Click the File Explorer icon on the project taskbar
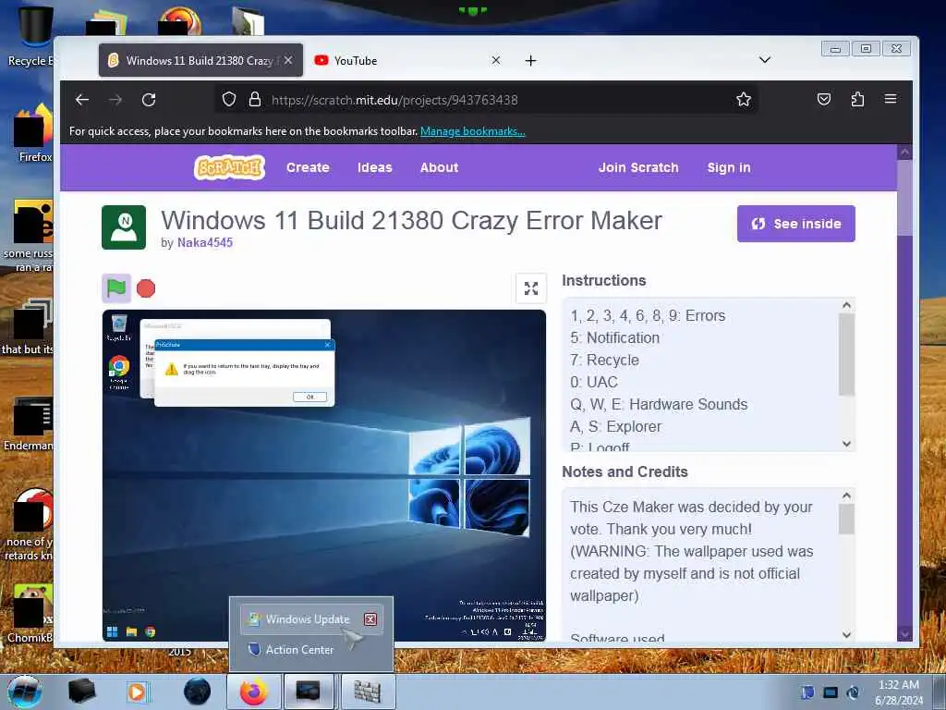This screenshot has height=710, width=946. pos(131,631)
